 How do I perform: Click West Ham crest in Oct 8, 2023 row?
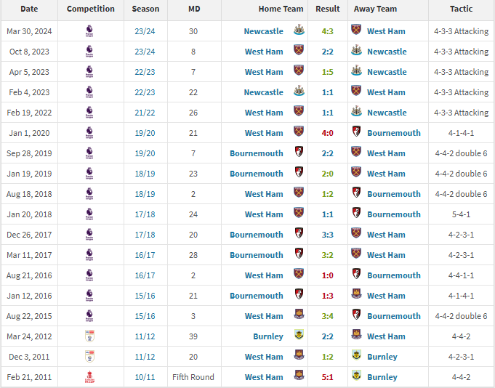298,51
